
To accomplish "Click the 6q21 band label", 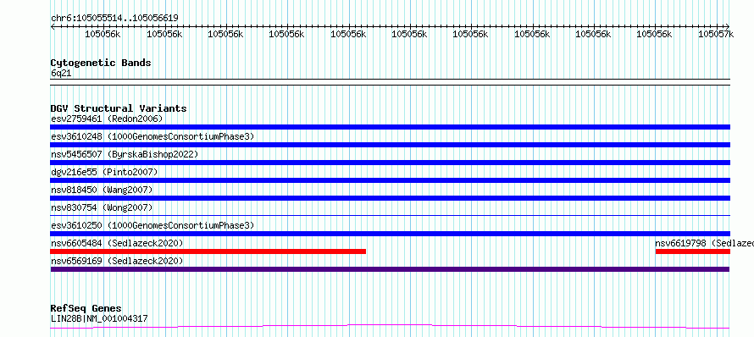I will tap(61, 74).
